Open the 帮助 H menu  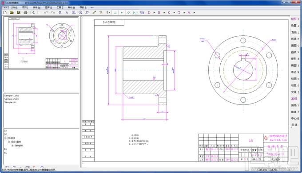[72, 8]
